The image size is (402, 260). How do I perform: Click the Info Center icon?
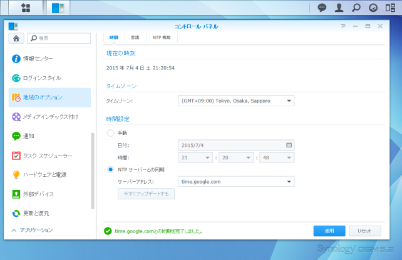tap(16, 59)
